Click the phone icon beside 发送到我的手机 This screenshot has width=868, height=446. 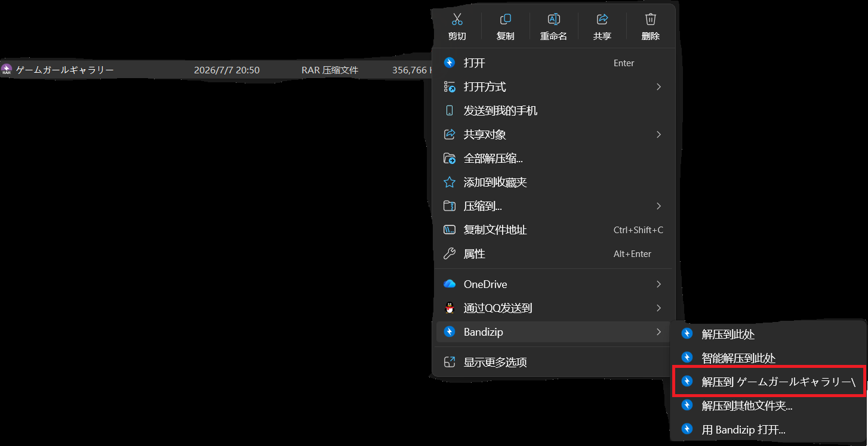pos(450,110)
